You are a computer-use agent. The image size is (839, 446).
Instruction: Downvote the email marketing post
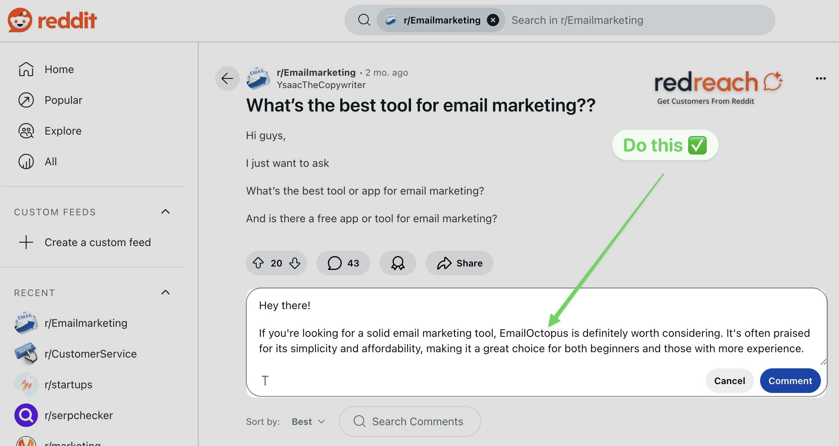(x=295, y=263)
